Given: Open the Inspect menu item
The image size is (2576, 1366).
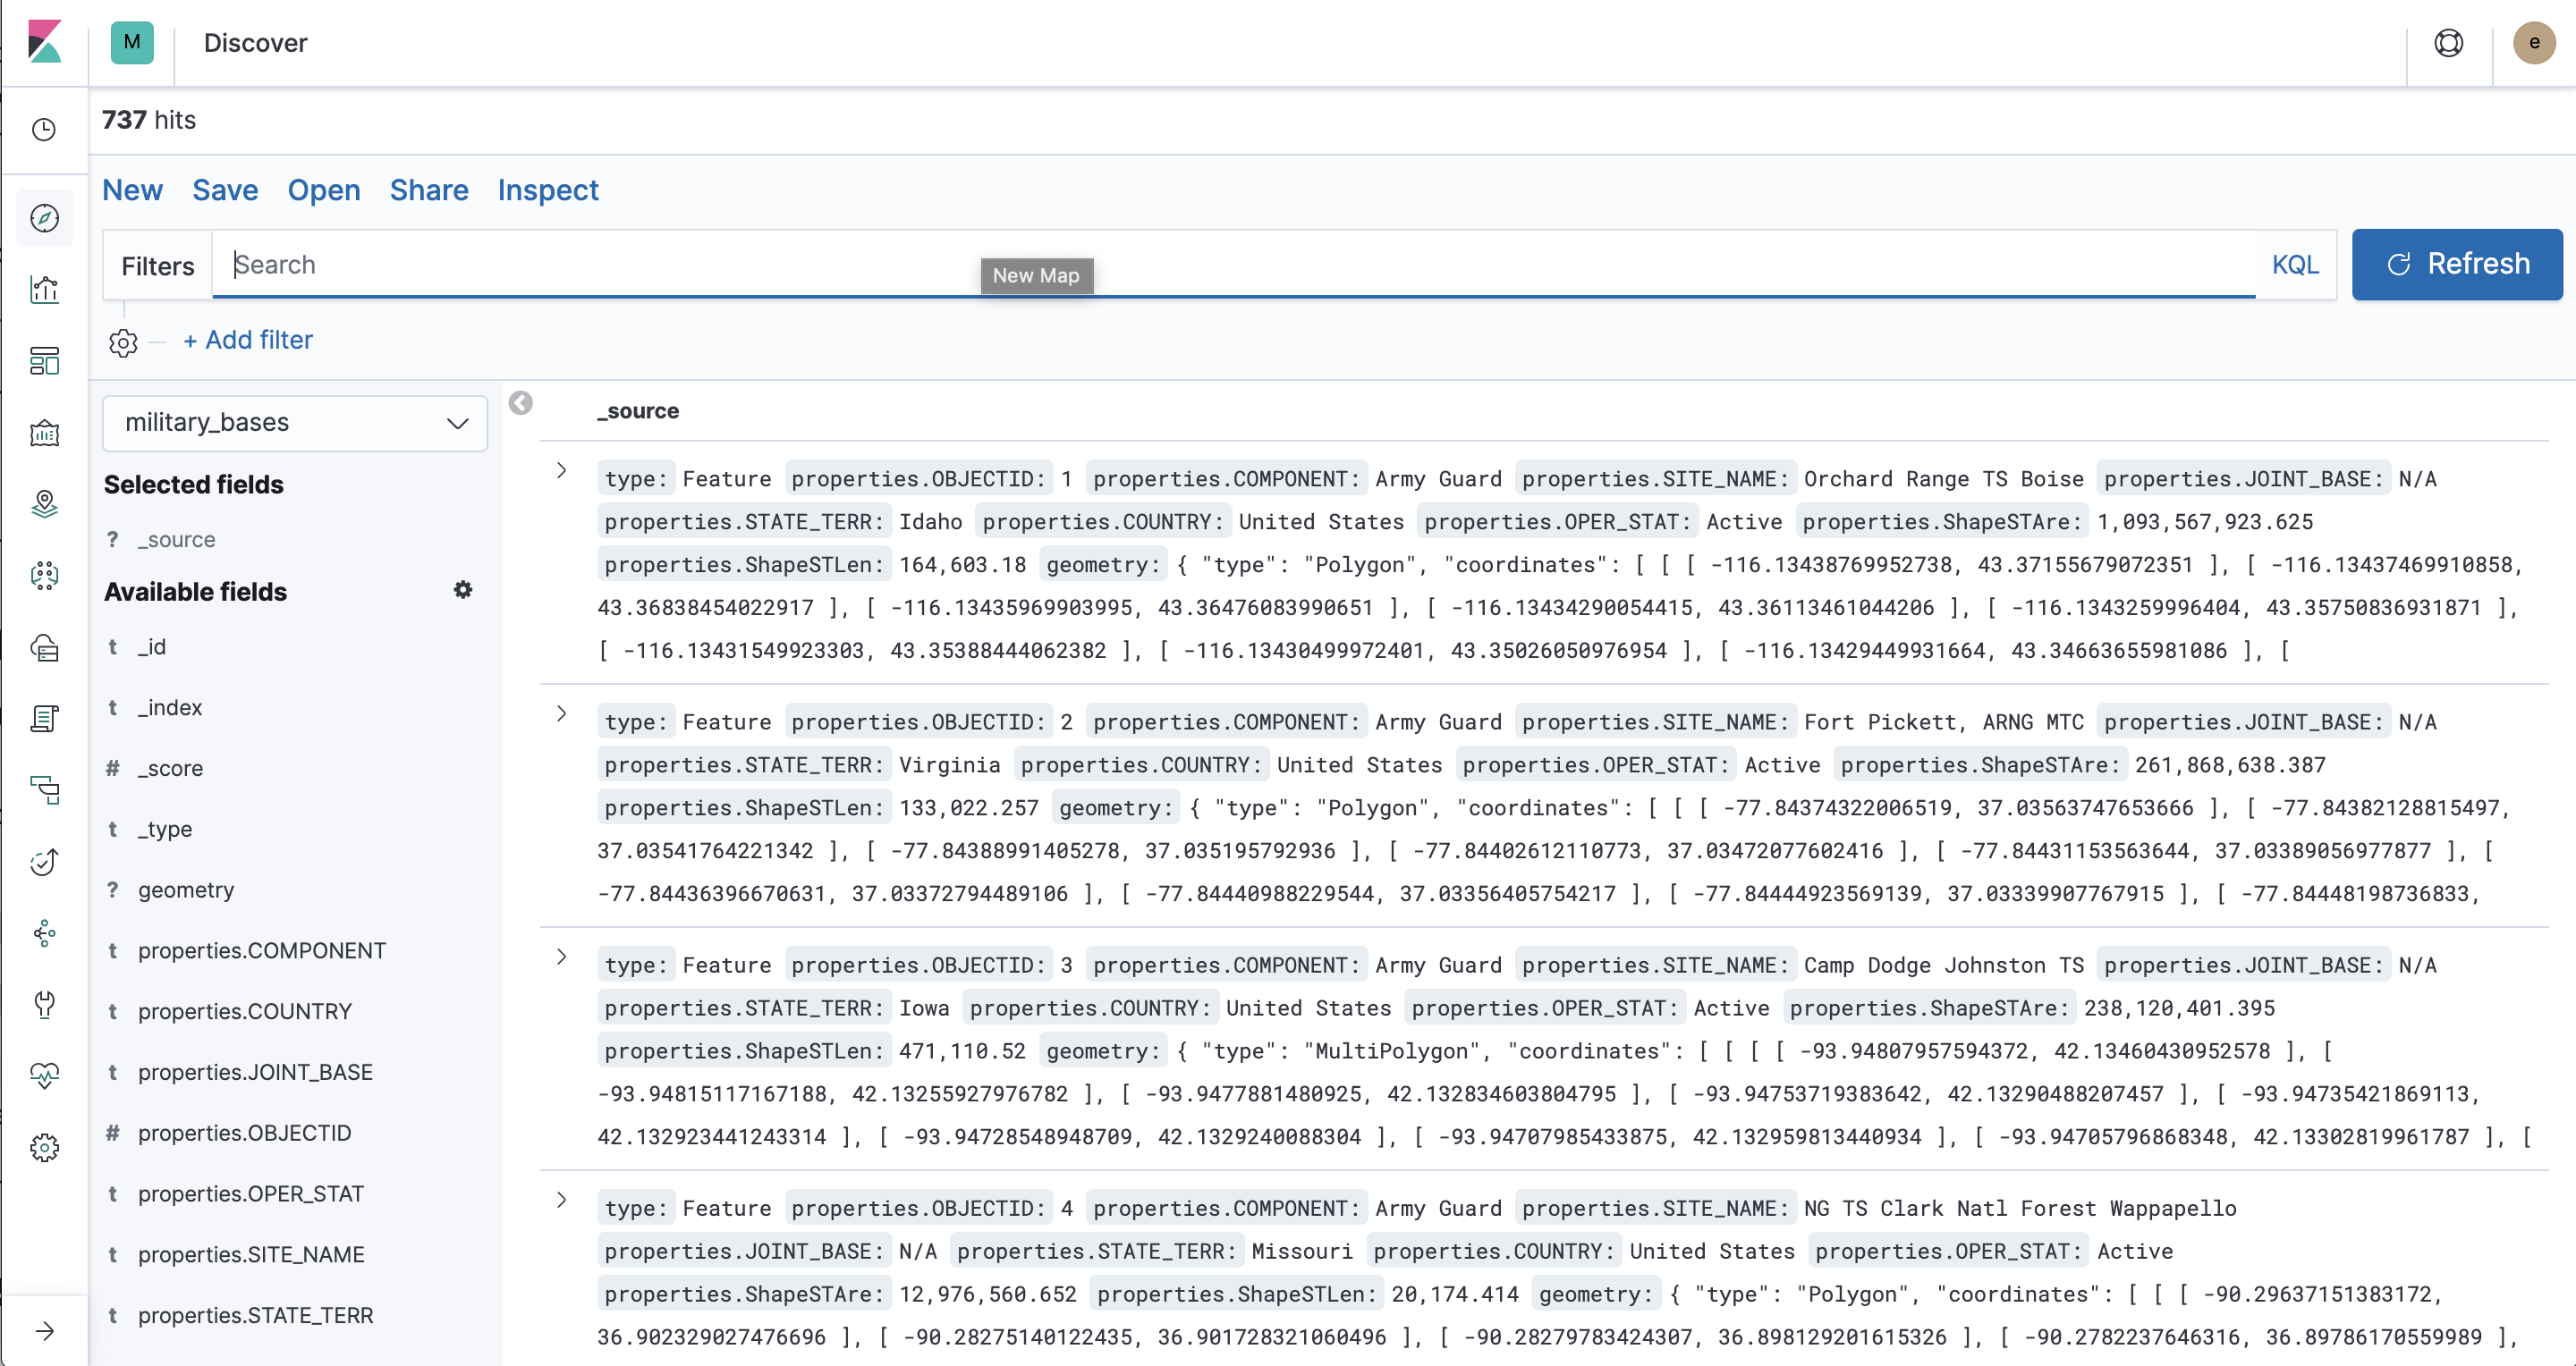Looking at the screenshot, I should pos(547,190).
